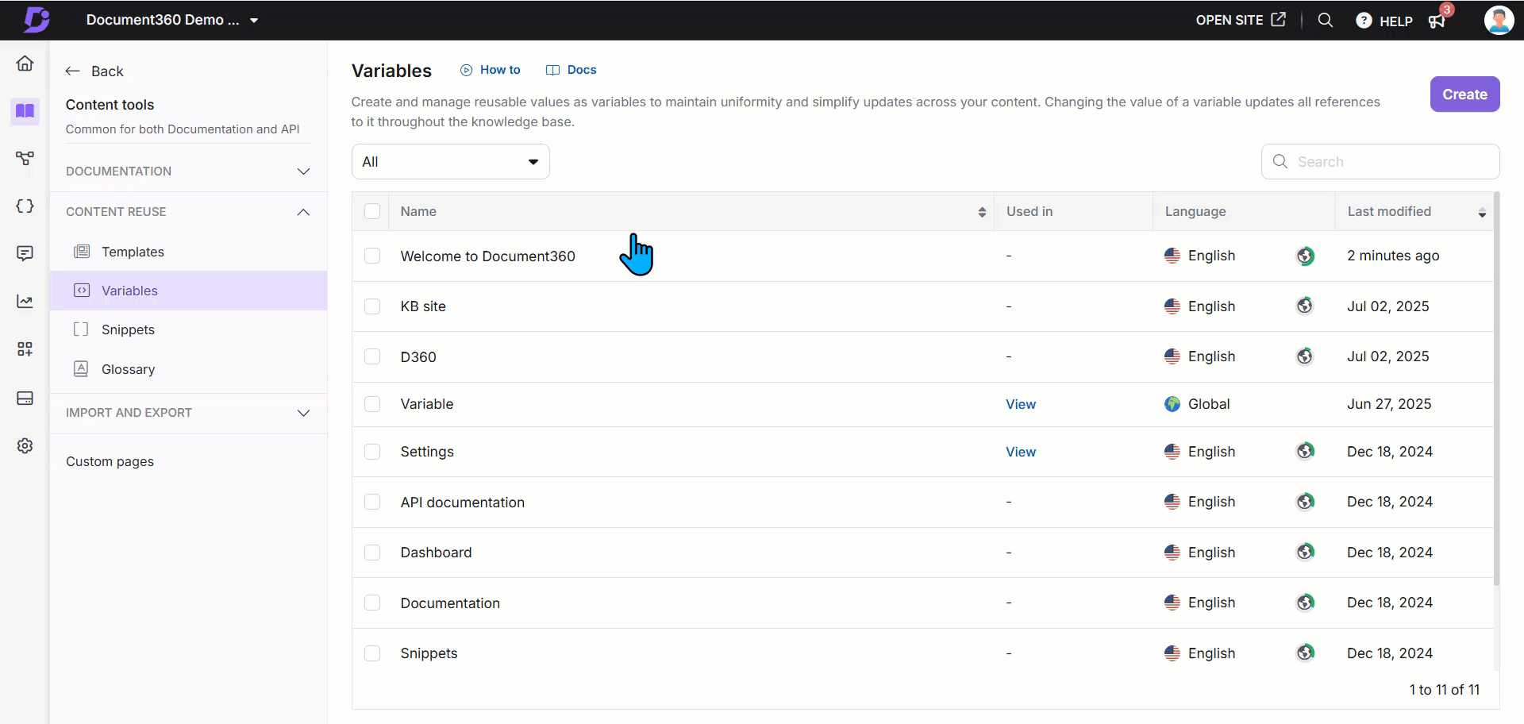Sort table by Name column
This screenshot has height=724, width=1524.
click(982, 212)
